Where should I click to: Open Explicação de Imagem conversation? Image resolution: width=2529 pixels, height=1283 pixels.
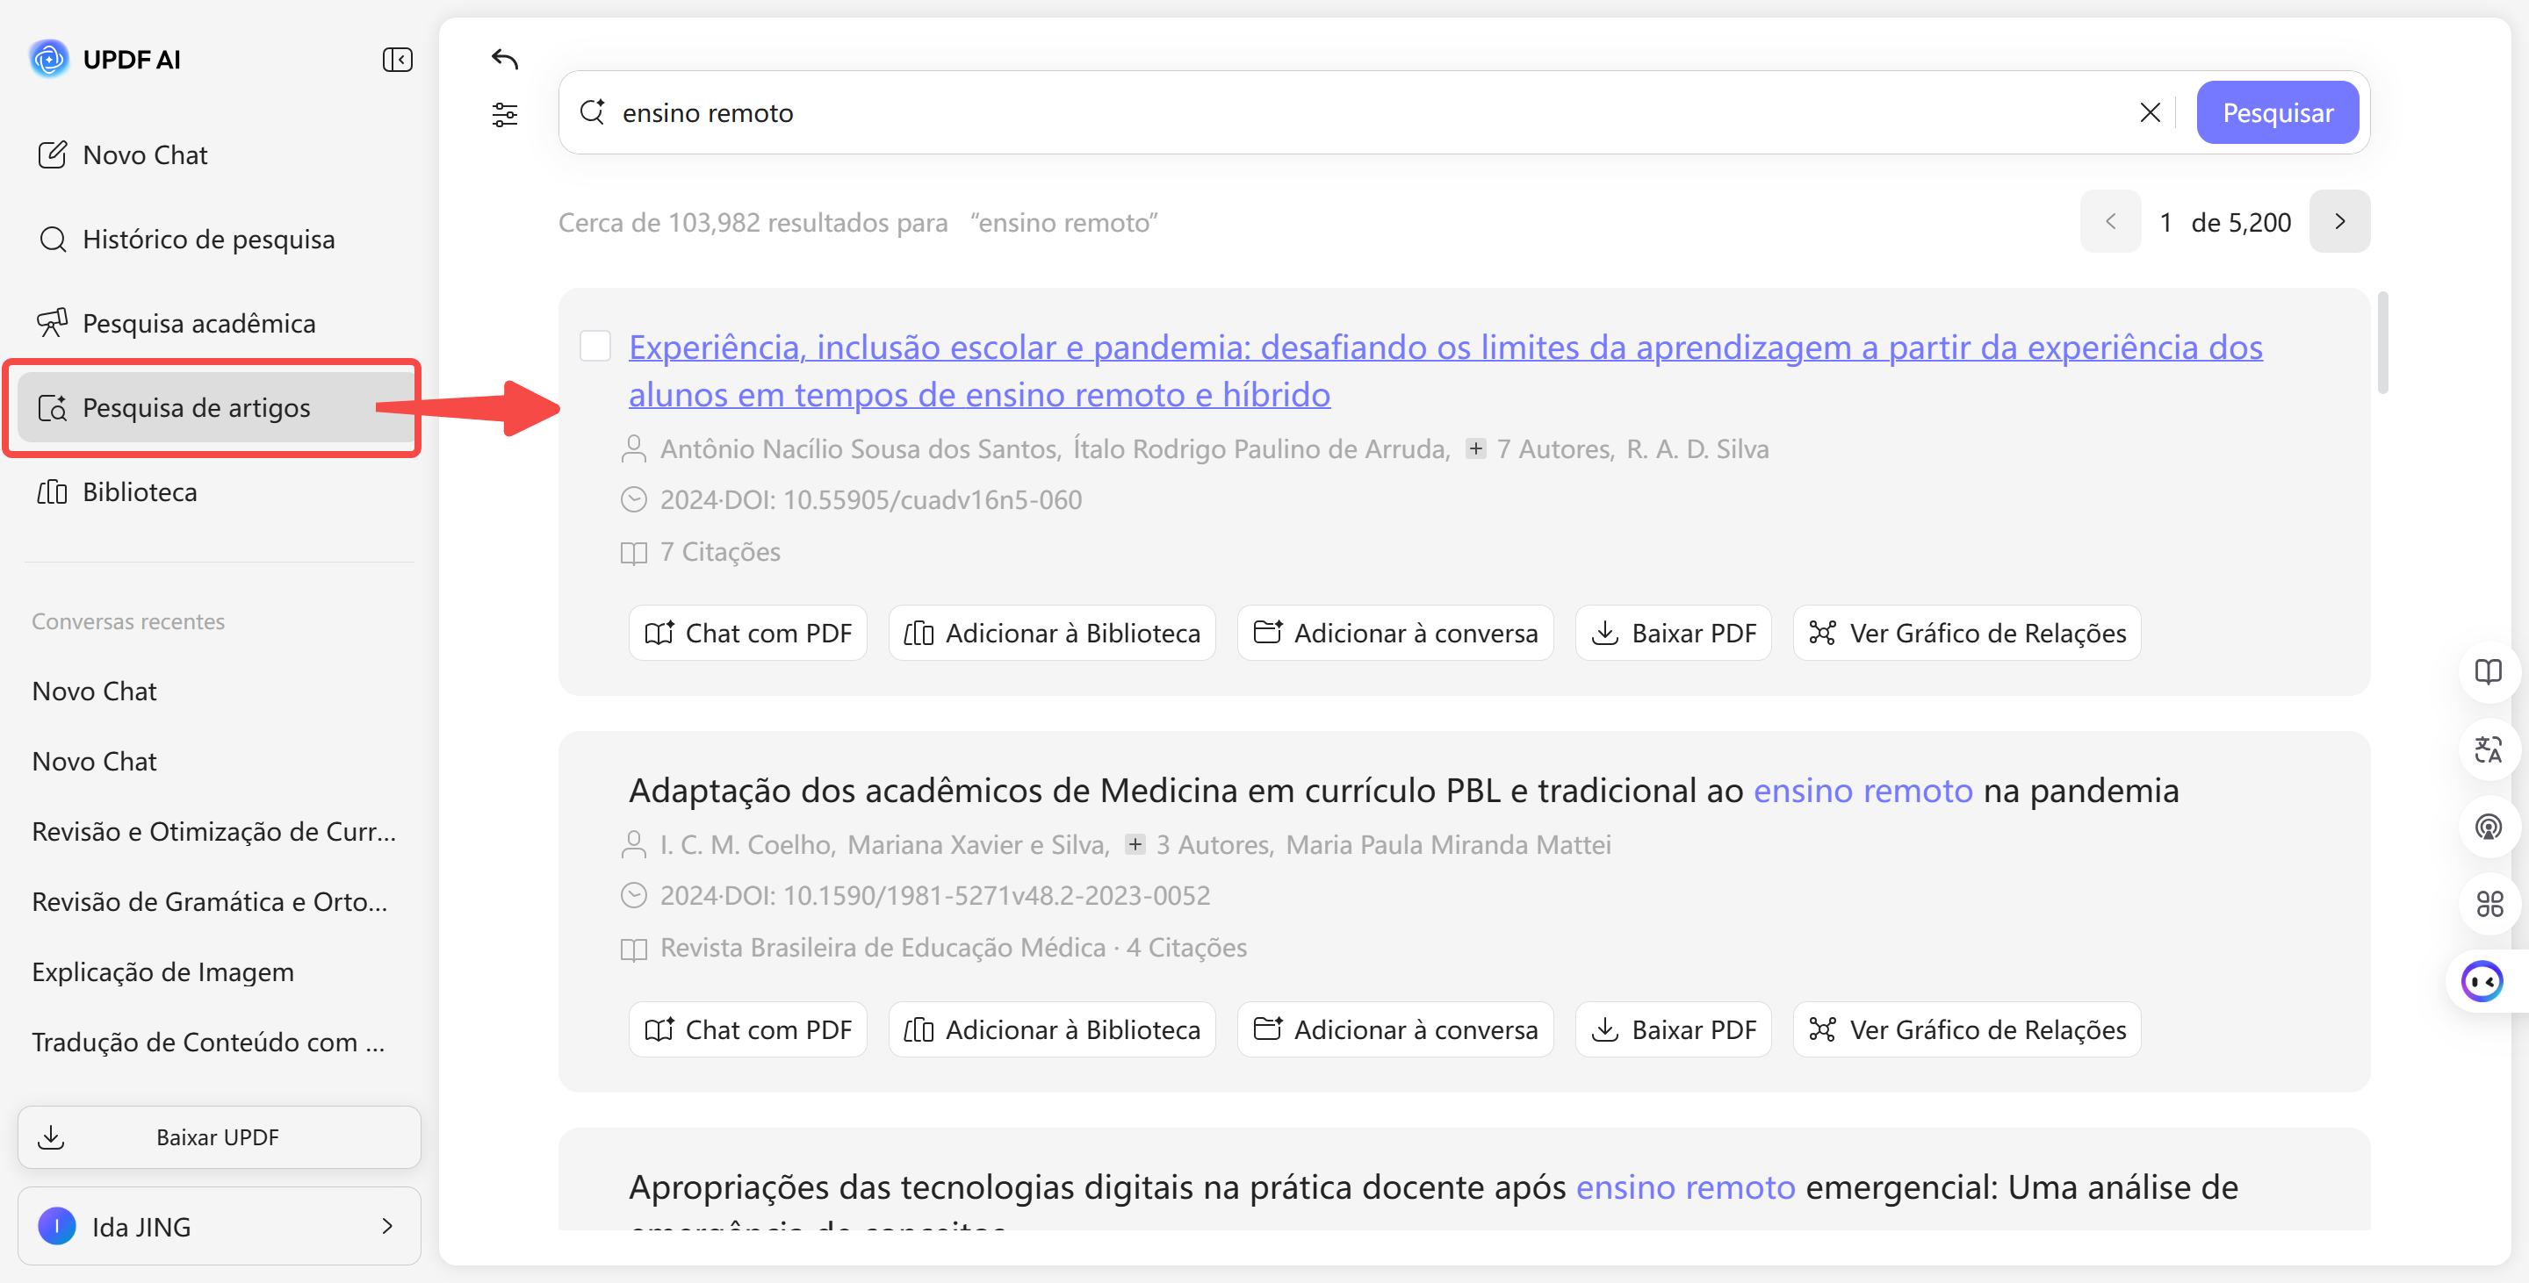click(x=163, y=972)
